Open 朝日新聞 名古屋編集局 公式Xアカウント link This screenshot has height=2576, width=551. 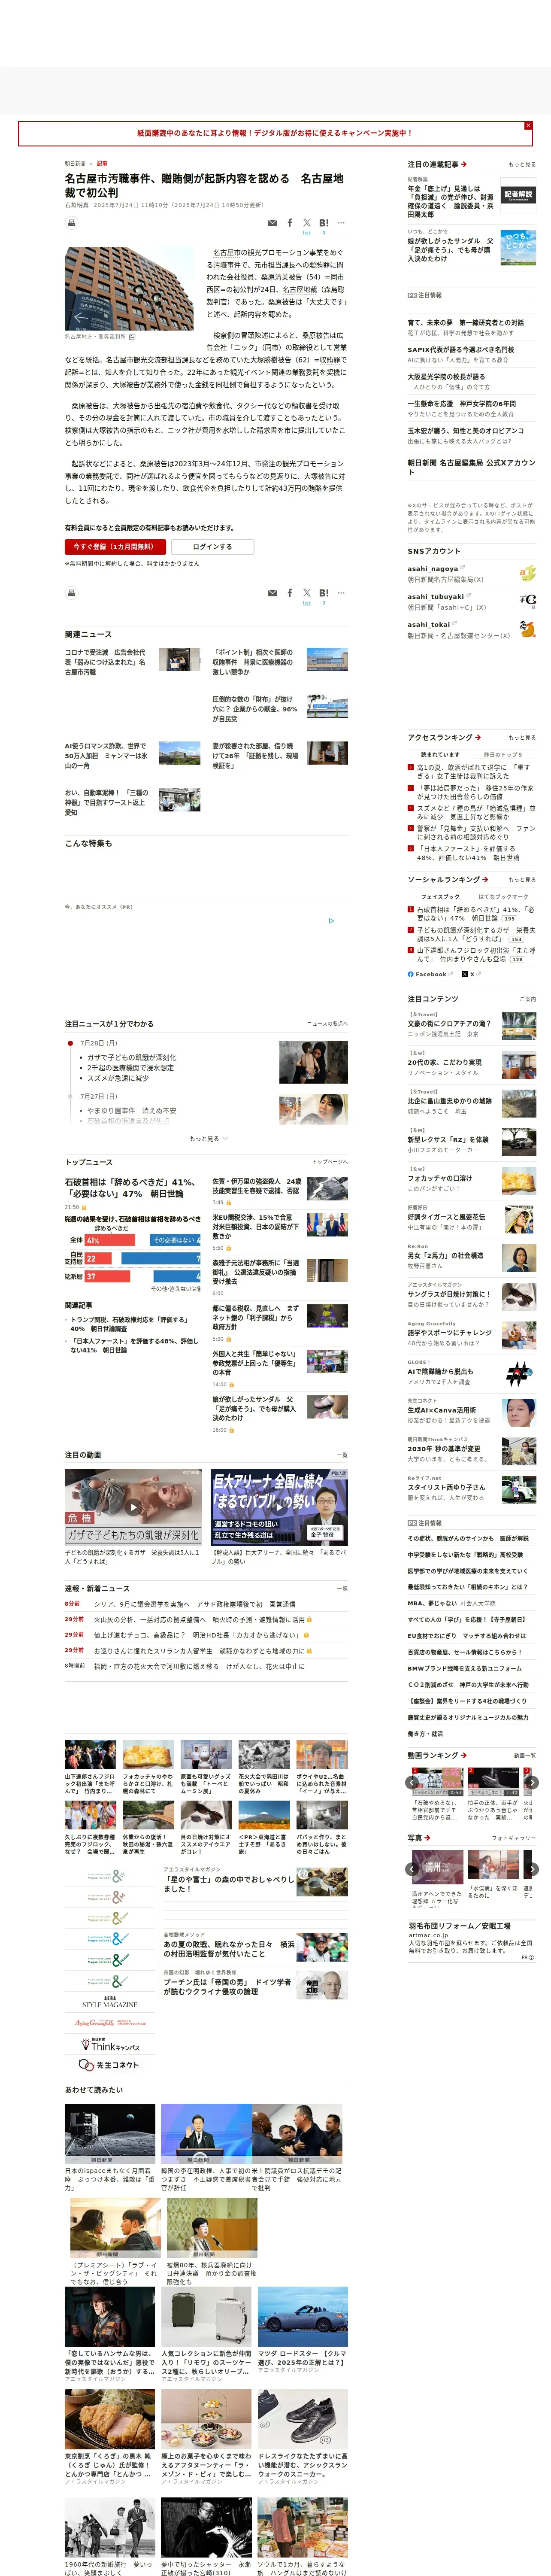pos(471,467)
